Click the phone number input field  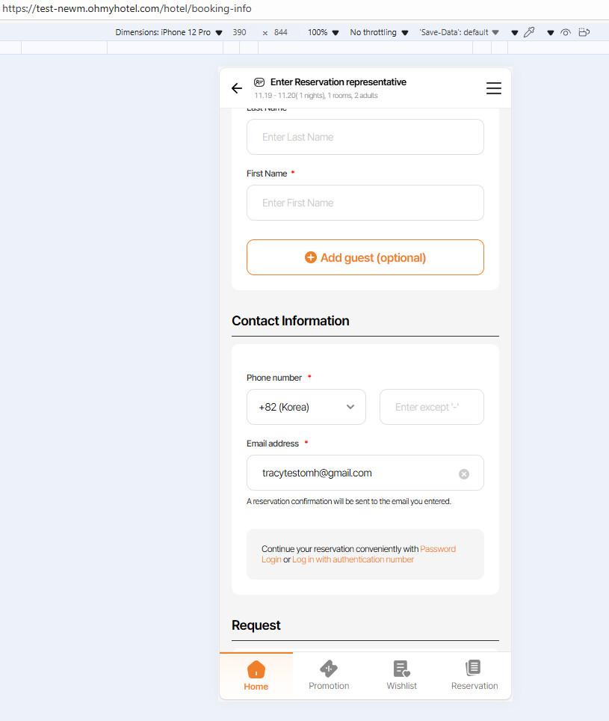[x=432, y=407]
